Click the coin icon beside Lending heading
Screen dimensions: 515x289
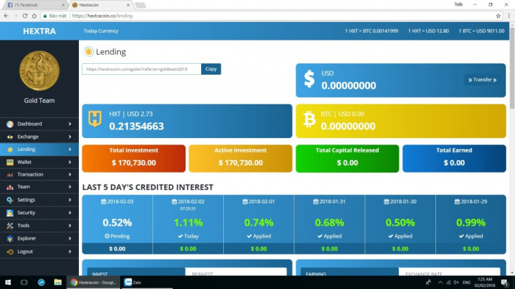tap(89, 51)
